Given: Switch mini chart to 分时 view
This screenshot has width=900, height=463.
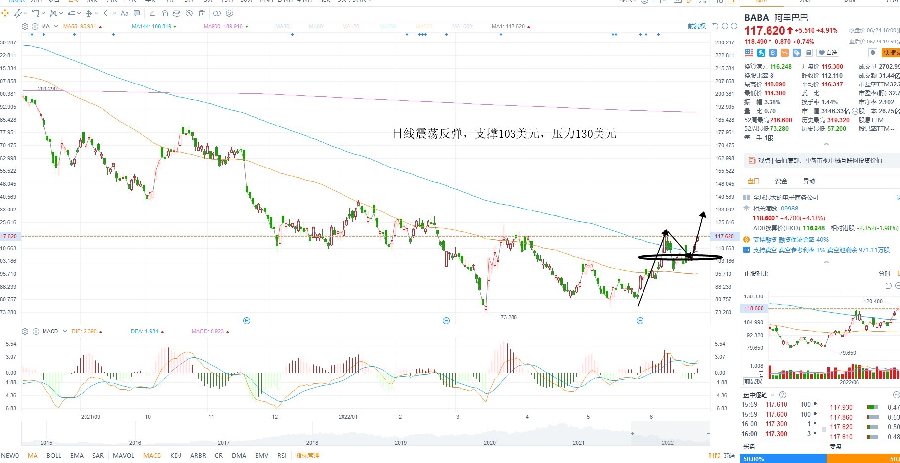Looking at the screenshot, I should pyautogui.click(x=885, y=273).
